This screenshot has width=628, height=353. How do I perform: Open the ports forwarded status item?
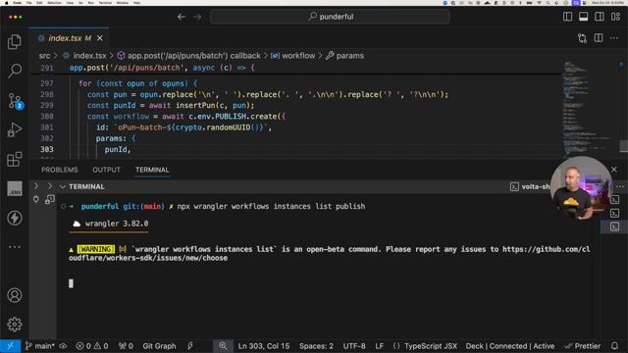coord(126,346)
